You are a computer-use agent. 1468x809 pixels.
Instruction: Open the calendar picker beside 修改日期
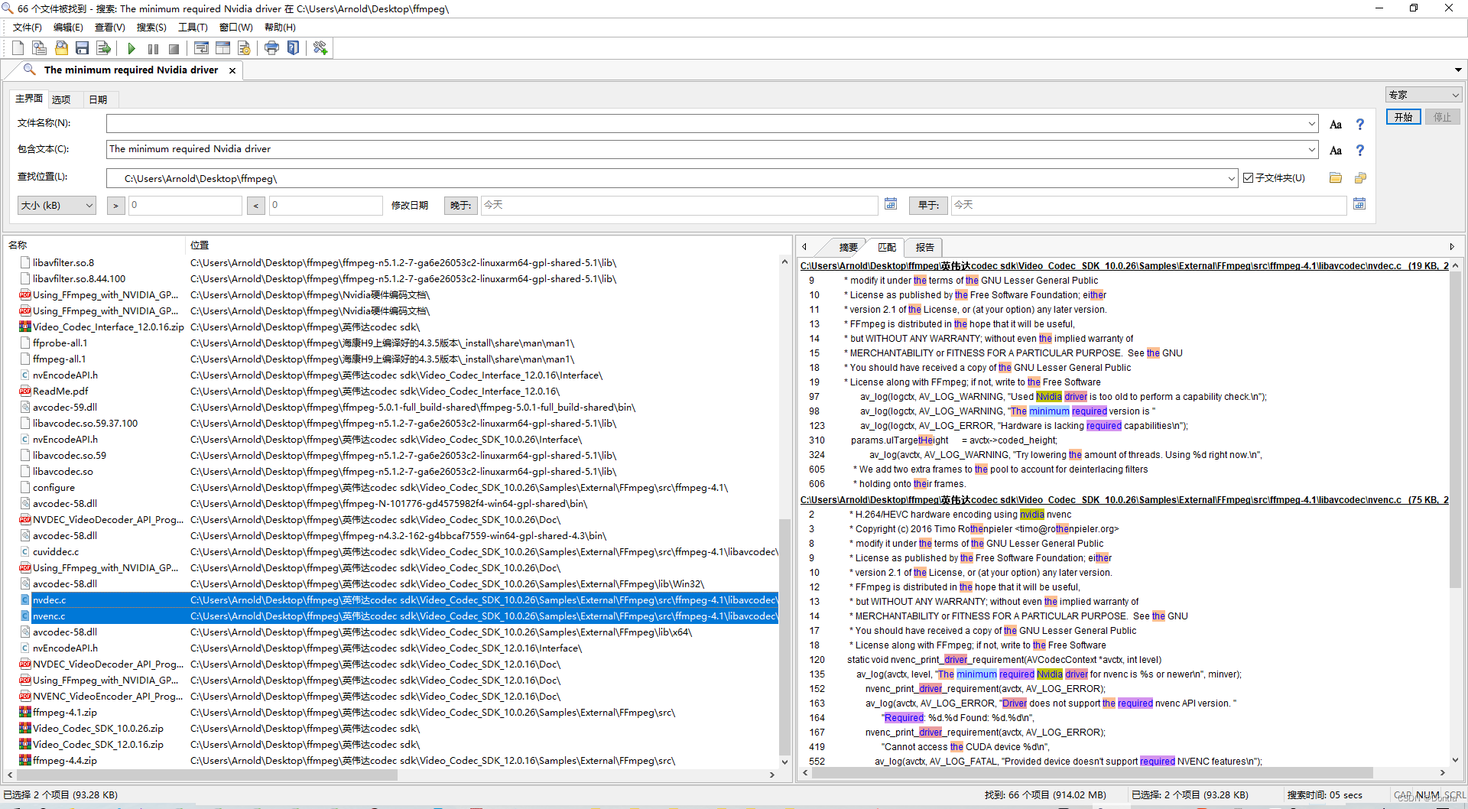891,204
